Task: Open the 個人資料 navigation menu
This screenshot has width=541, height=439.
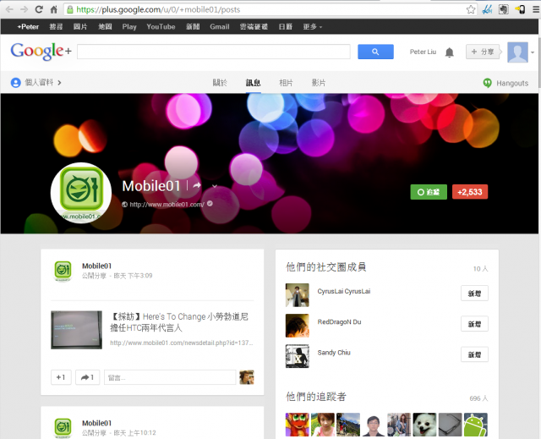Action: (x=36, y=83)
